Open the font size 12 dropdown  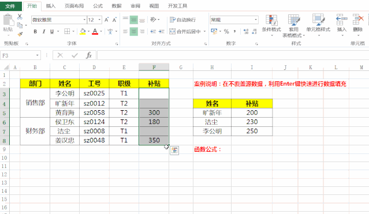(99, 20)
